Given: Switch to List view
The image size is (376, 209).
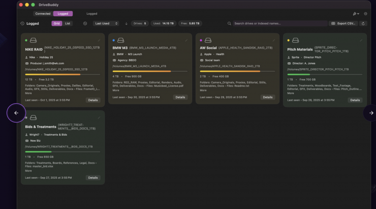Looking at the screenshot, I should [x=68, y=23].
